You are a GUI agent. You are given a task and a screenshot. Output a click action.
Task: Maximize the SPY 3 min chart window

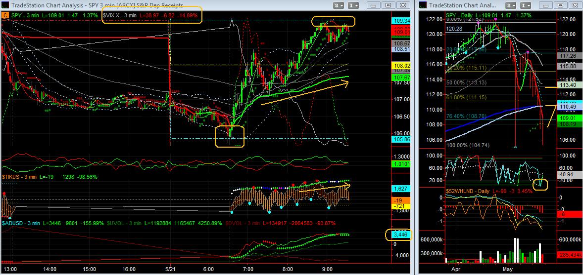[388, 5]
